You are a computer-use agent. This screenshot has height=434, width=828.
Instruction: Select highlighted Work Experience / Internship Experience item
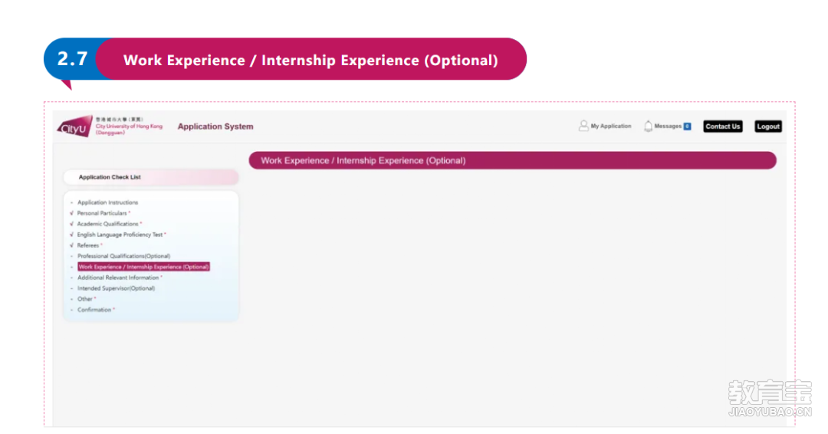[x=143, y=267]
